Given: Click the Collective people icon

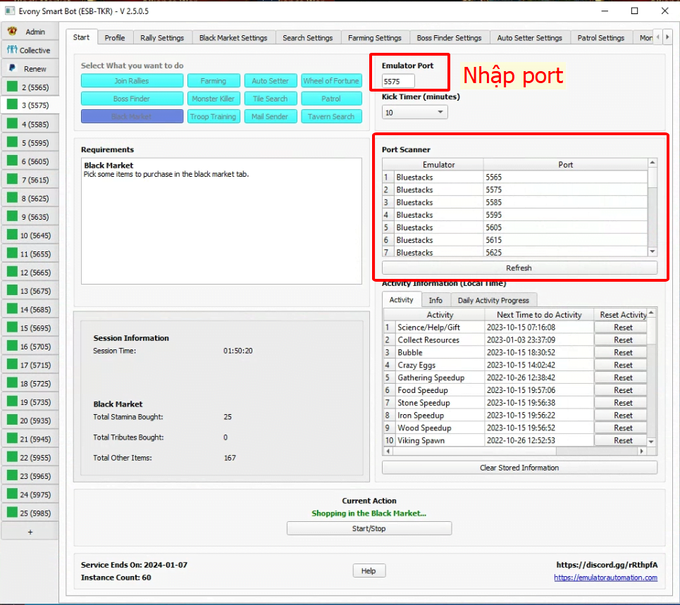Looking at the screenshot, I should [x=11, y=50].
